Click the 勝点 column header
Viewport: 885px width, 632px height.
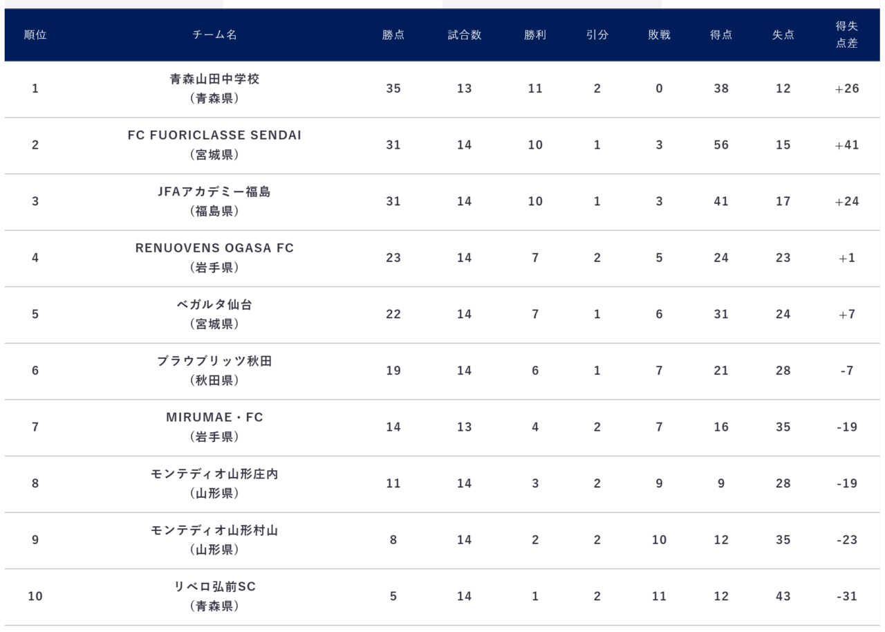pos(393,35)
